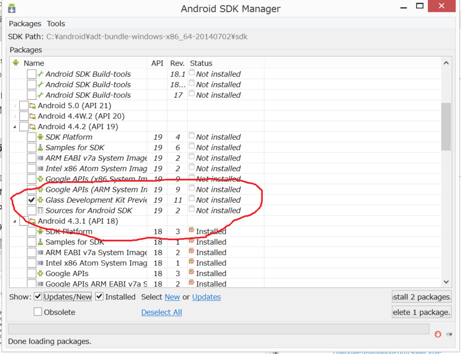Click chip icon of API 18 Intel x86 Atom System Image

[x=40, y=263]
